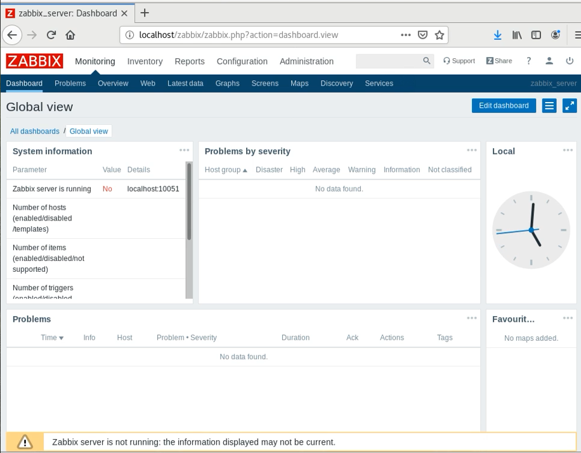
Task: Reload the page with the refresh icon
Action: tap(51, 35)
